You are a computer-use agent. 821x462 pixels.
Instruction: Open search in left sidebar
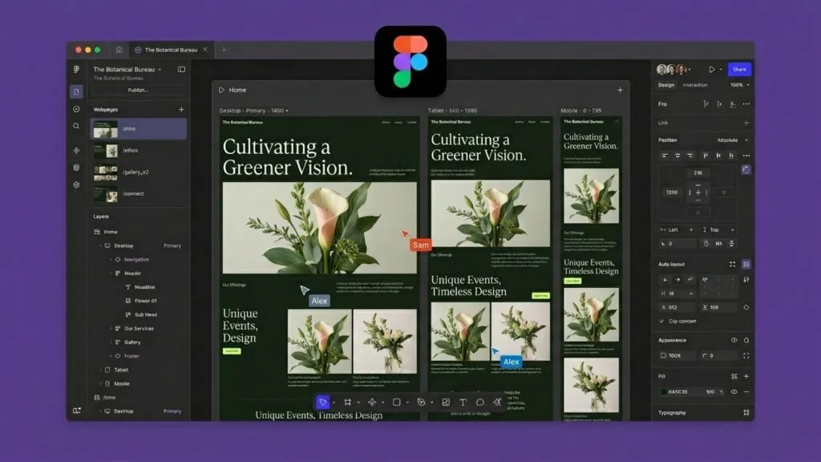[76, 126]
